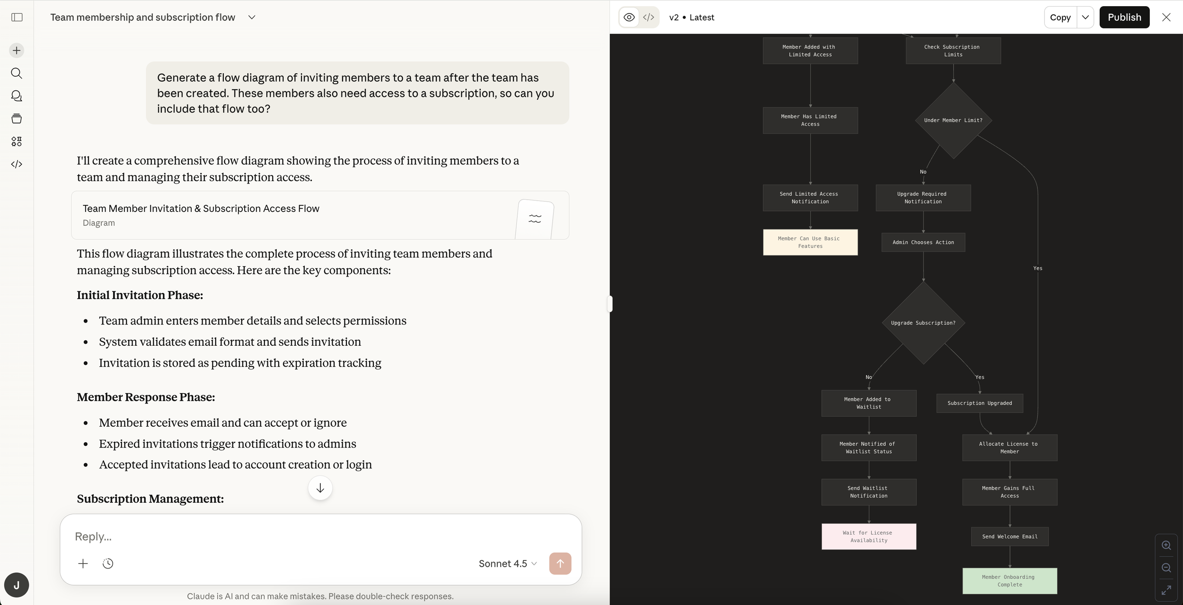
Task: Switch artifact to preview eye view
Action: click(629, 18)
